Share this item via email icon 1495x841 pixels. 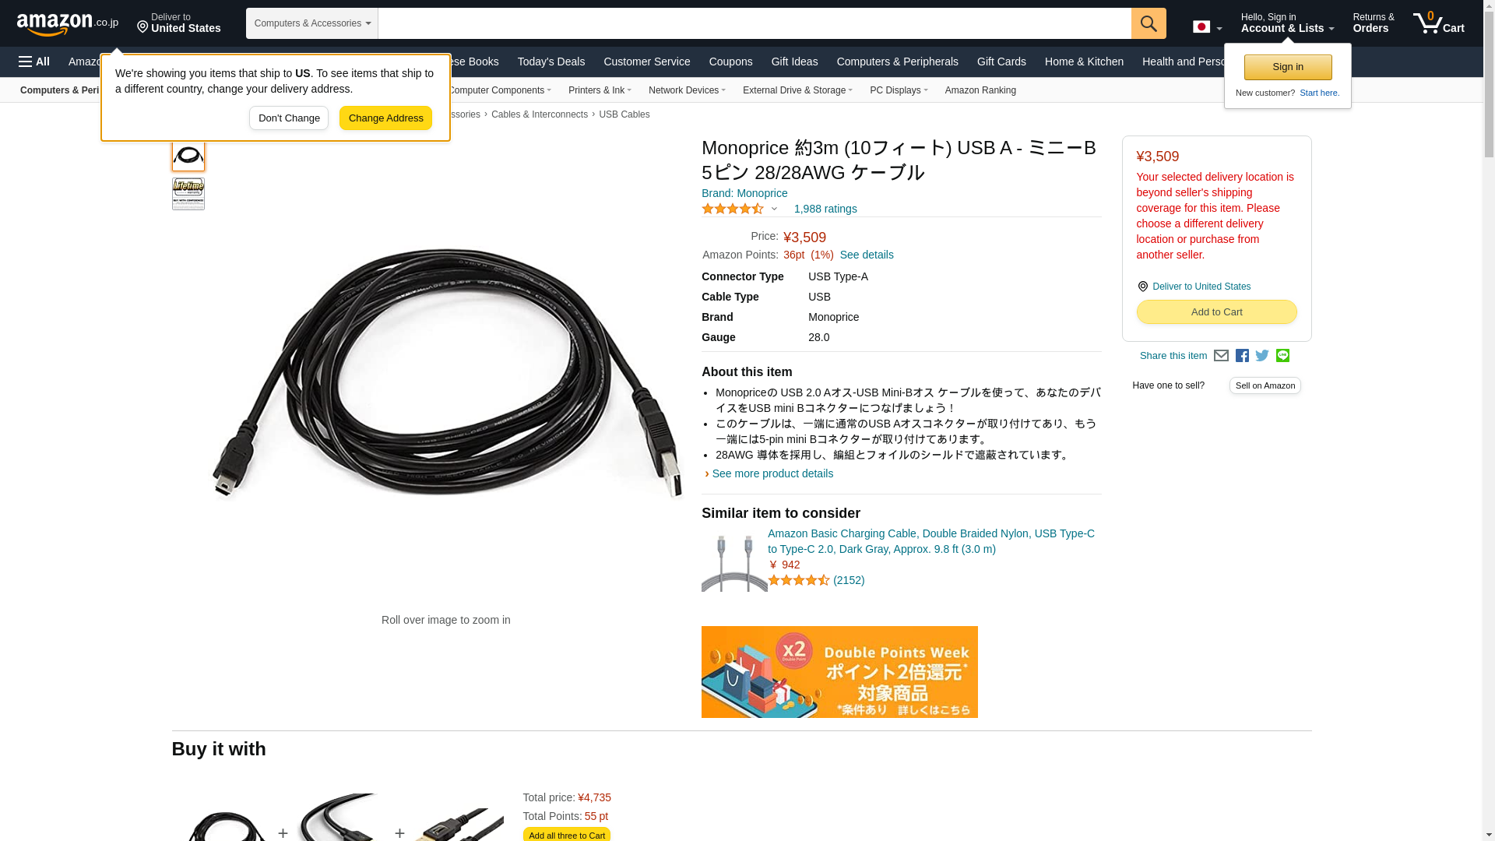point(1221,356)
